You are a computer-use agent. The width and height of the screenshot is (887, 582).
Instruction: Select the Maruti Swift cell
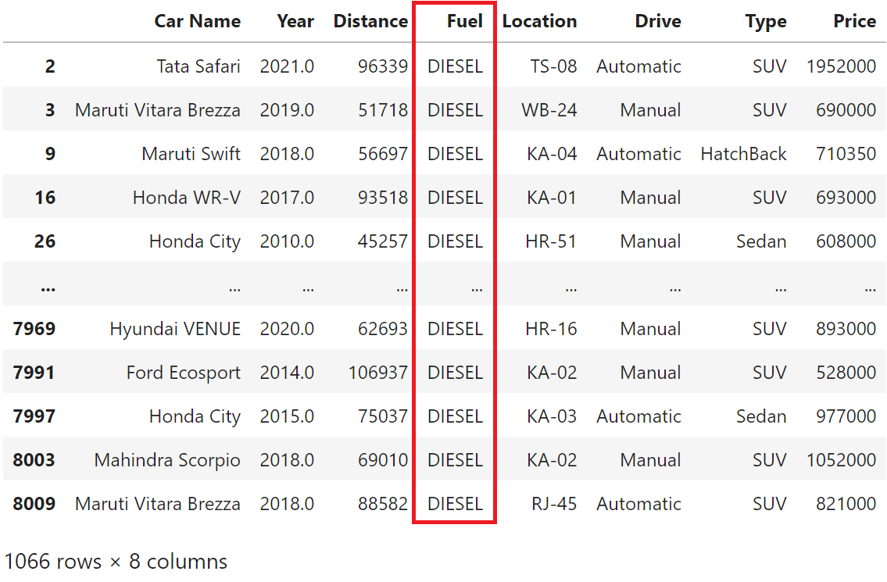(x=191, y=154)
